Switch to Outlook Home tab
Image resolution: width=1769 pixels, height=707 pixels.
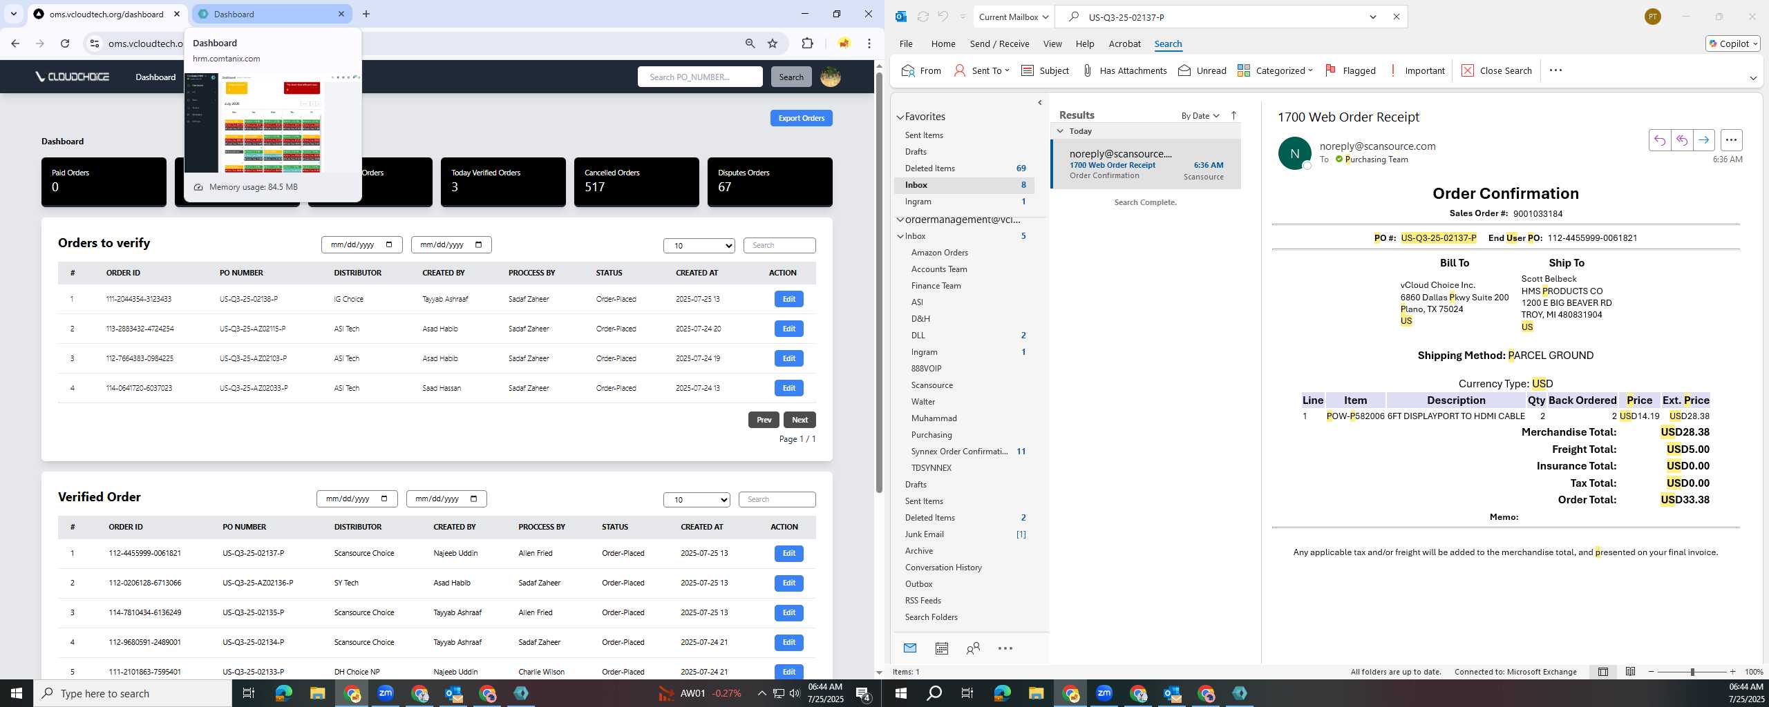point(943,43)
